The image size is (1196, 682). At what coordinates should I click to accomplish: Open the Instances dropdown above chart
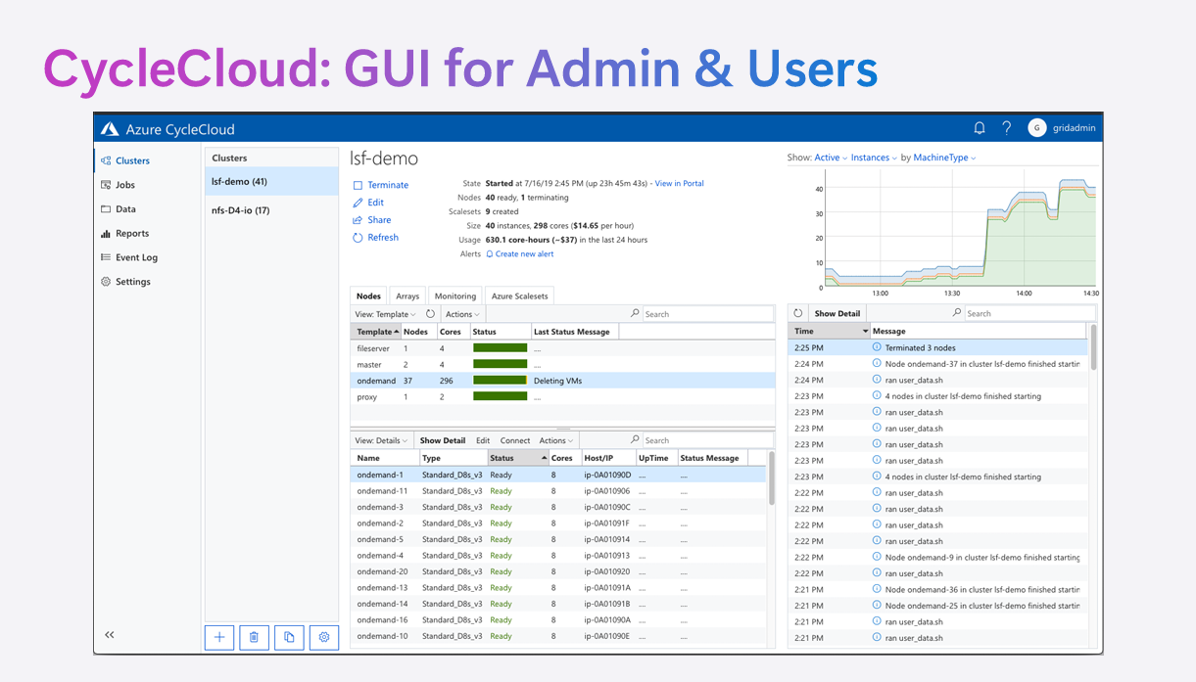coord(874,158)
